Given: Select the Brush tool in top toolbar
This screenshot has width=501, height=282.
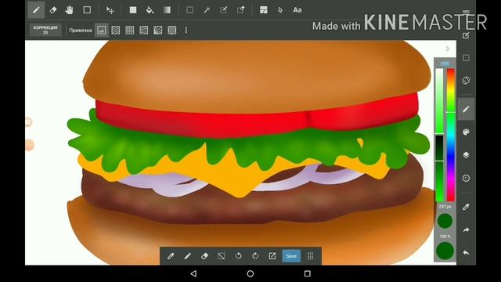Looking at the screenshot, I should [x=36, y=10].
